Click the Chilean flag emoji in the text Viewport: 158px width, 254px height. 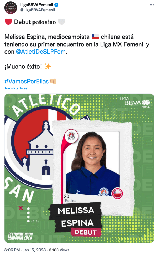(x=95, y=37)
